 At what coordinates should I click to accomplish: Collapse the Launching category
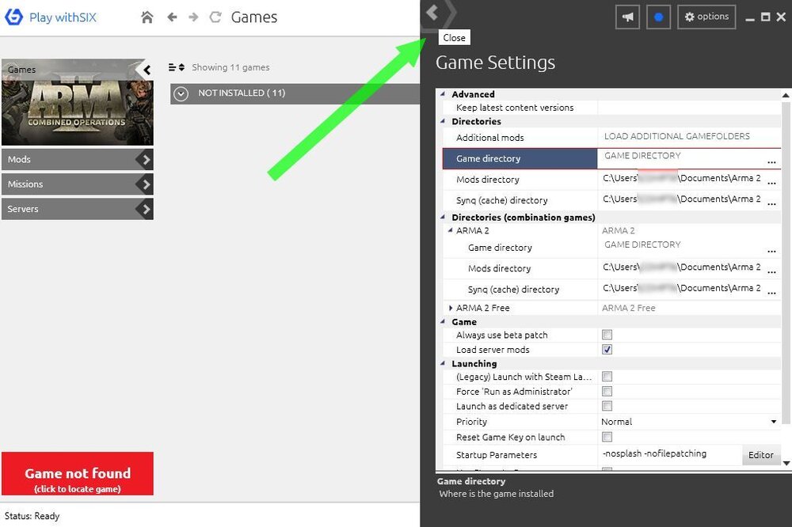click(443, 363)
